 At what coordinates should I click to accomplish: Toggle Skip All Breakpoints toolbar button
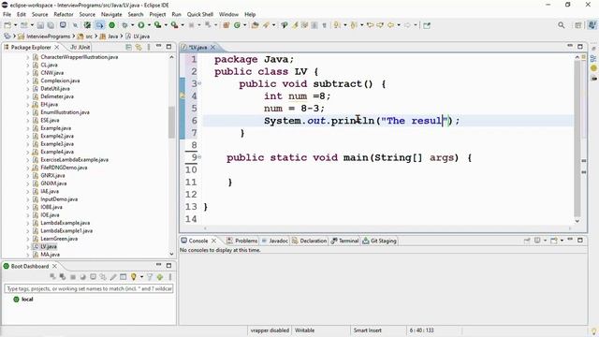(x=75, y=25)
